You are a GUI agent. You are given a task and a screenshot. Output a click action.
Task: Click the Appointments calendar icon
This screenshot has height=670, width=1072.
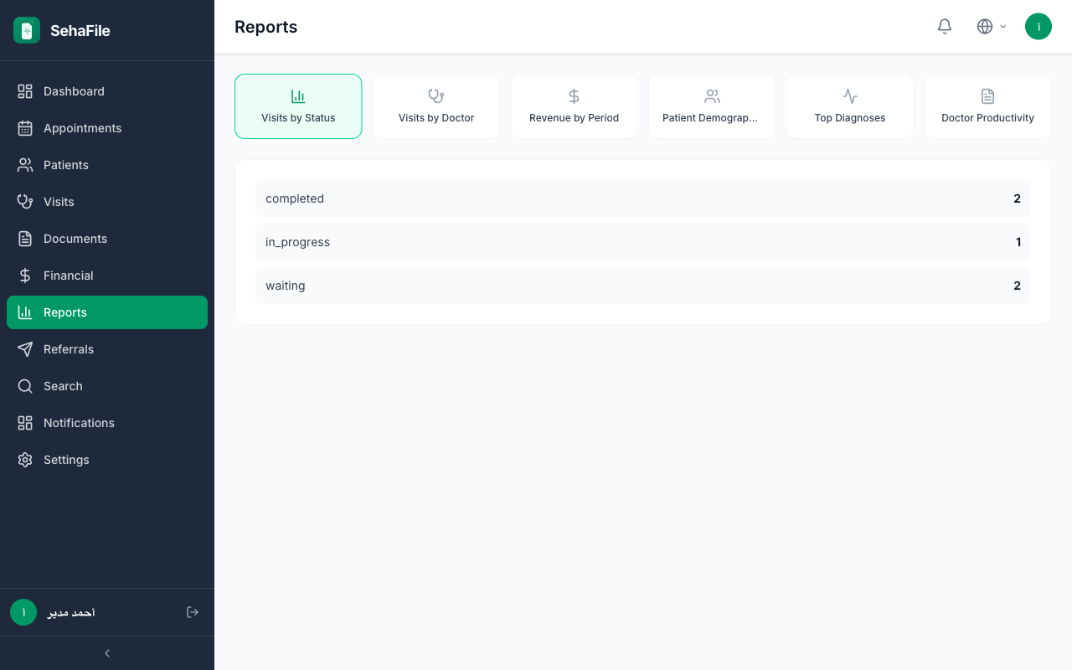(x=25, y=128)
